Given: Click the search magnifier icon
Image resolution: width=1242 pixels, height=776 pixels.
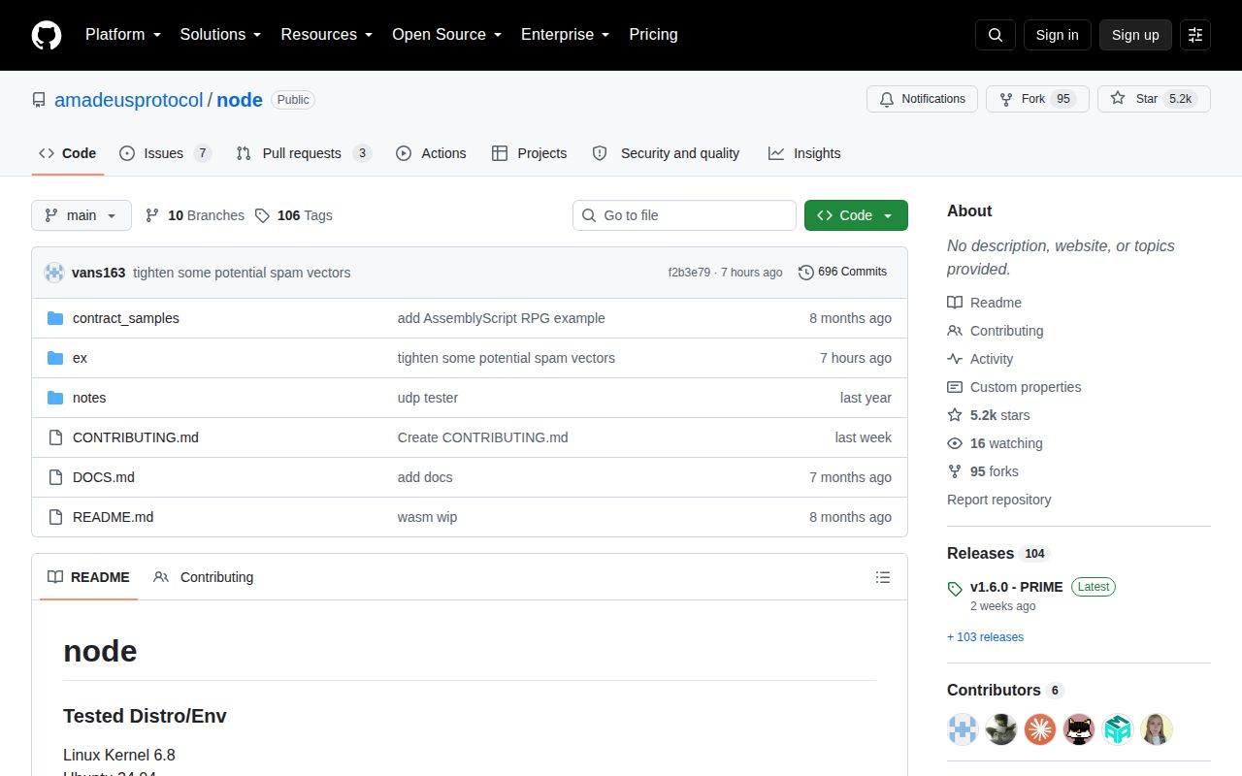Looking at the screenshot, I should click(996, 35).
